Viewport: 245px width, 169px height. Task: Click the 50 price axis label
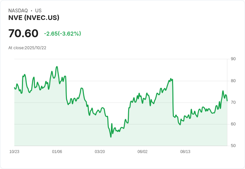[233, 146]
